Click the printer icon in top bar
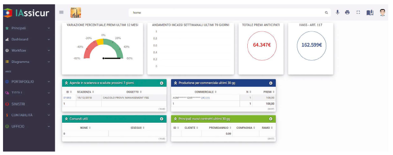 pyautogui.click(x=347, y=12)
